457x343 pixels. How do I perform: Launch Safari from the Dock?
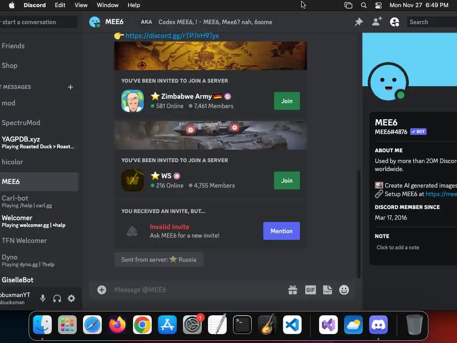92,325
